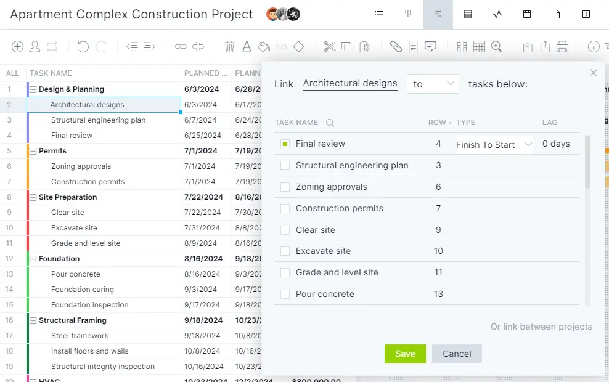Toggle milestone diamond icon
Screen dimensions: 609x382
tap(298, 47)
